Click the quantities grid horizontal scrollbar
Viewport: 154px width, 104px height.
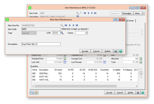coord(76,86)
